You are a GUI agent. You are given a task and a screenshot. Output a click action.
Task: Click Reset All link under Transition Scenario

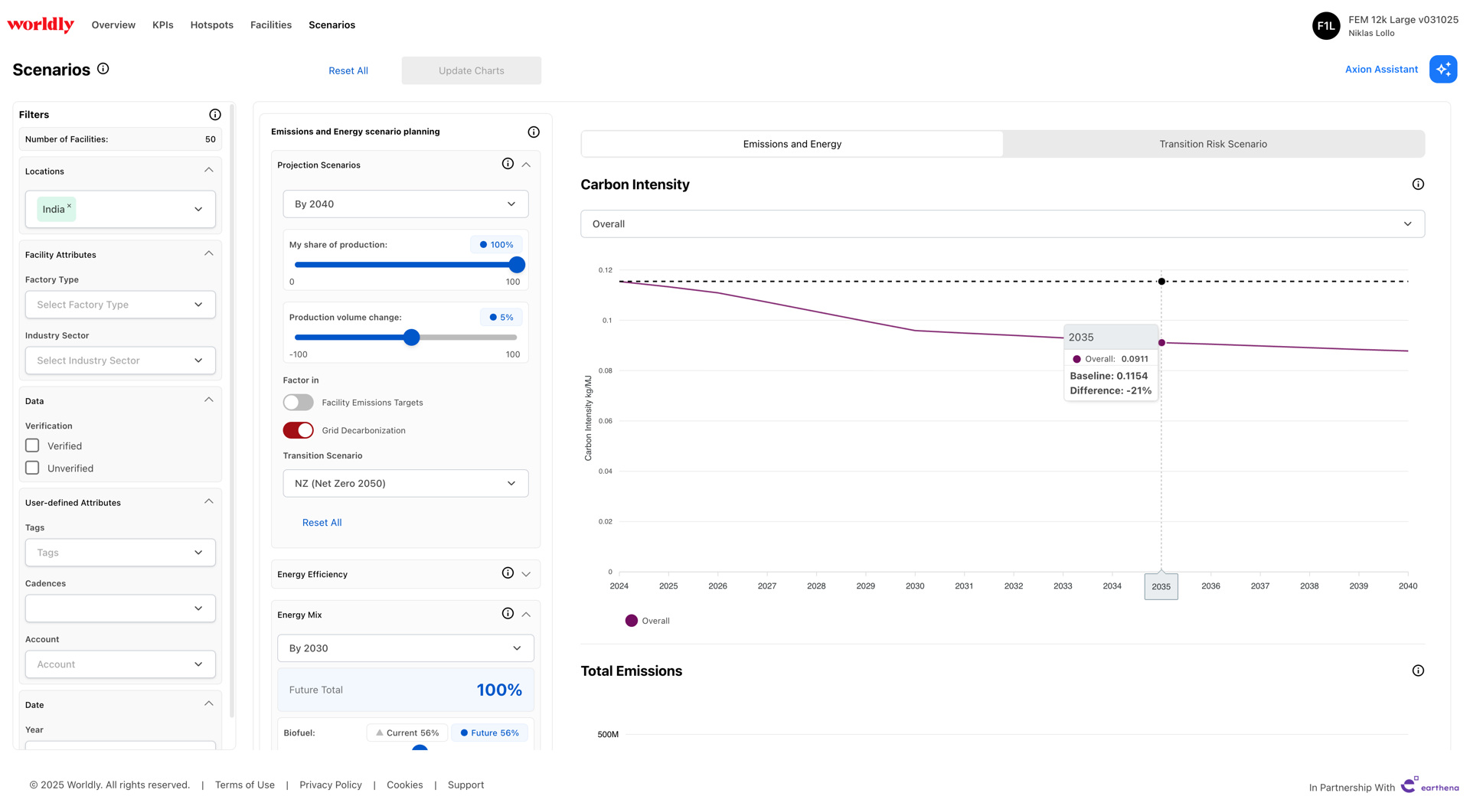pyautogui.click(x=322, y=523)
